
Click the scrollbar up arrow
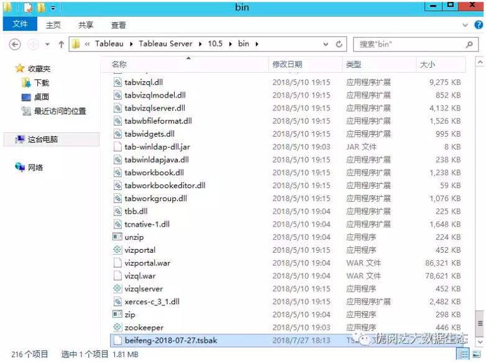pyautogui.click(x=480, y=63)
